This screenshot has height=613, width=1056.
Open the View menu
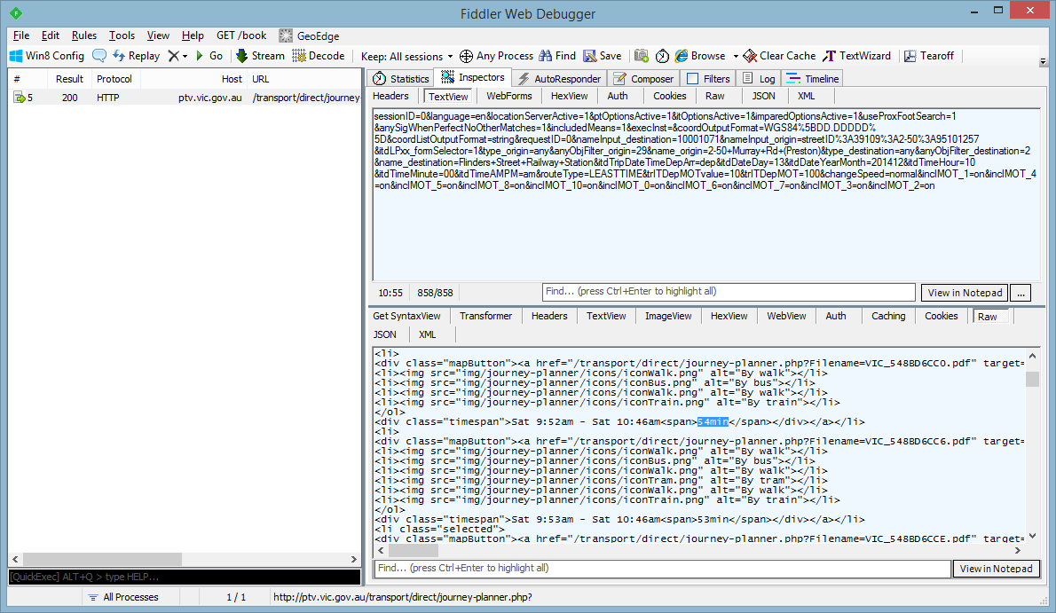[x=158, y=35]
